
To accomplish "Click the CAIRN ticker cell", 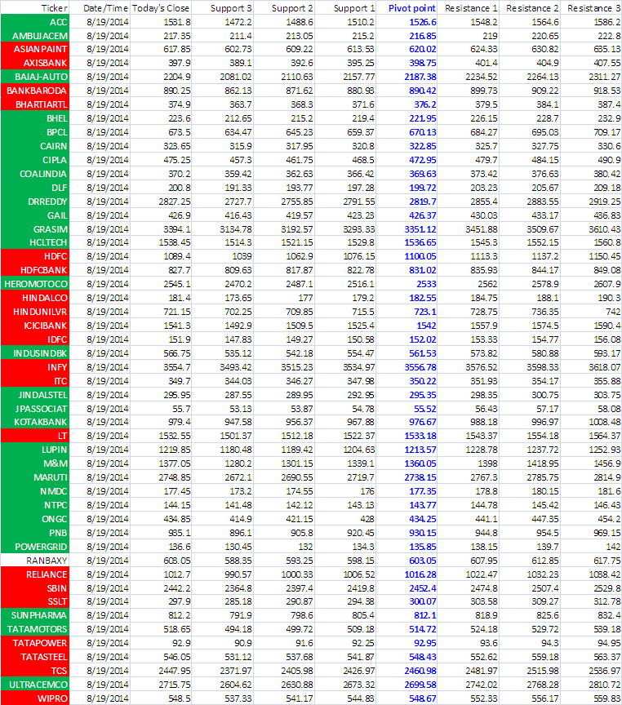I will [35, 147].
